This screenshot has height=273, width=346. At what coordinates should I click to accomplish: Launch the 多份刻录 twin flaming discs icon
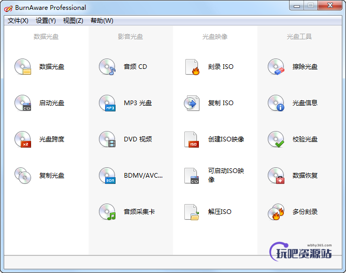[x=276, y=212]
